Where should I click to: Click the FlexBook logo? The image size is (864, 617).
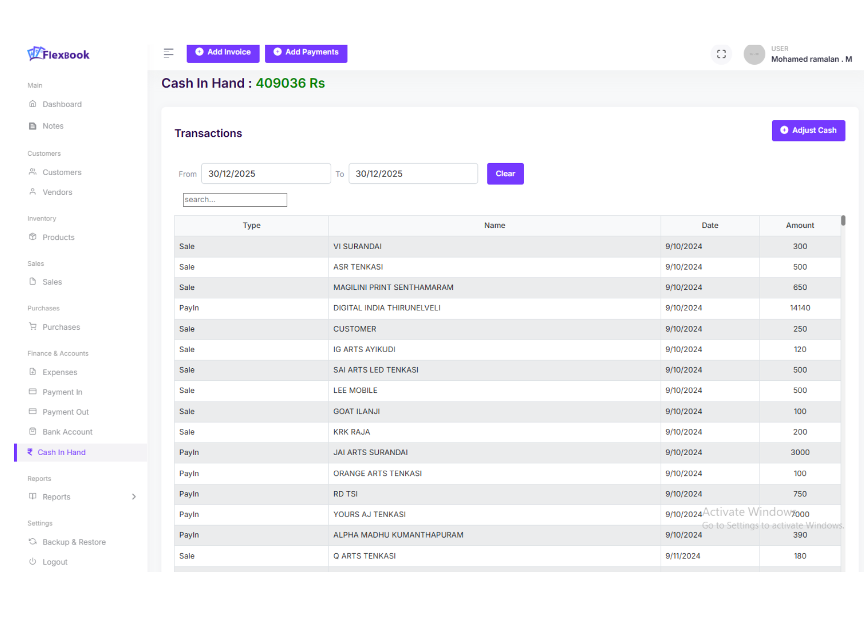click(59, 54)
